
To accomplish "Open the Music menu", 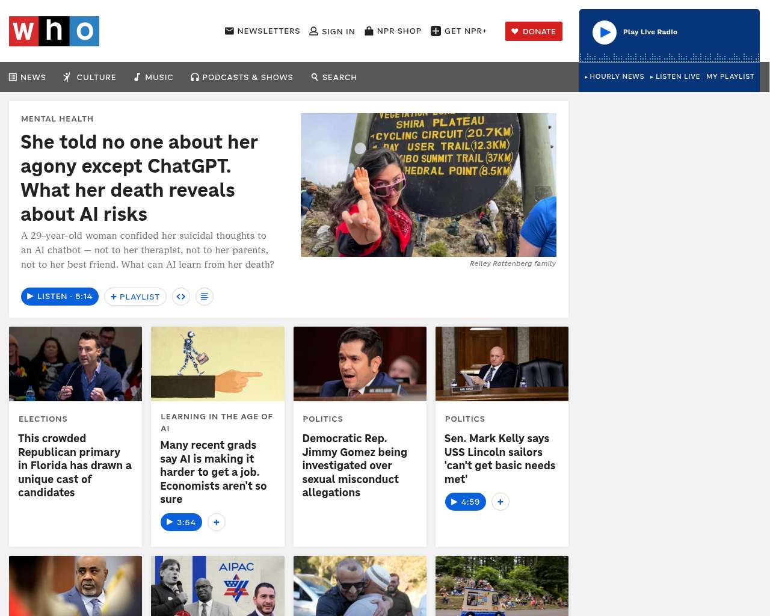I will [x=153, y=77].
